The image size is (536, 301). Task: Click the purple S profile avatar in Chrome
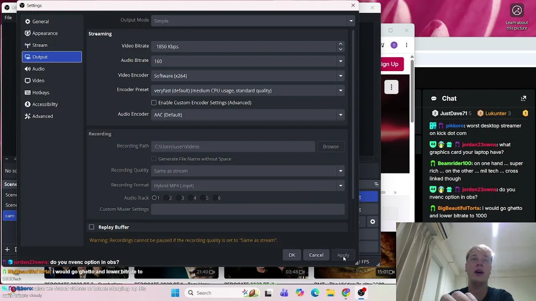coord(394,45)
